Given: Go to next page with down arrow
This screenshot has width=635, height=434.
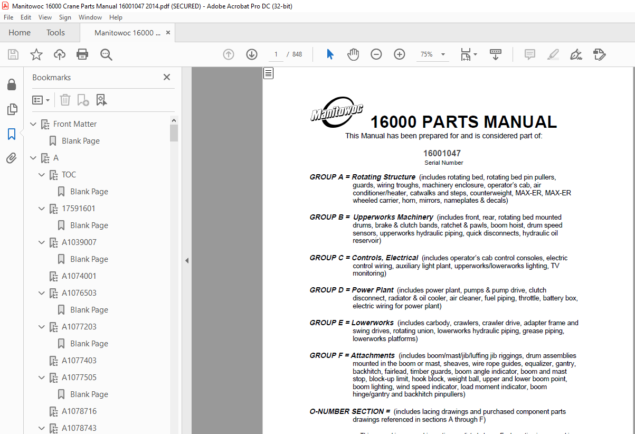Looking at the screenshot, I should 252,54.
